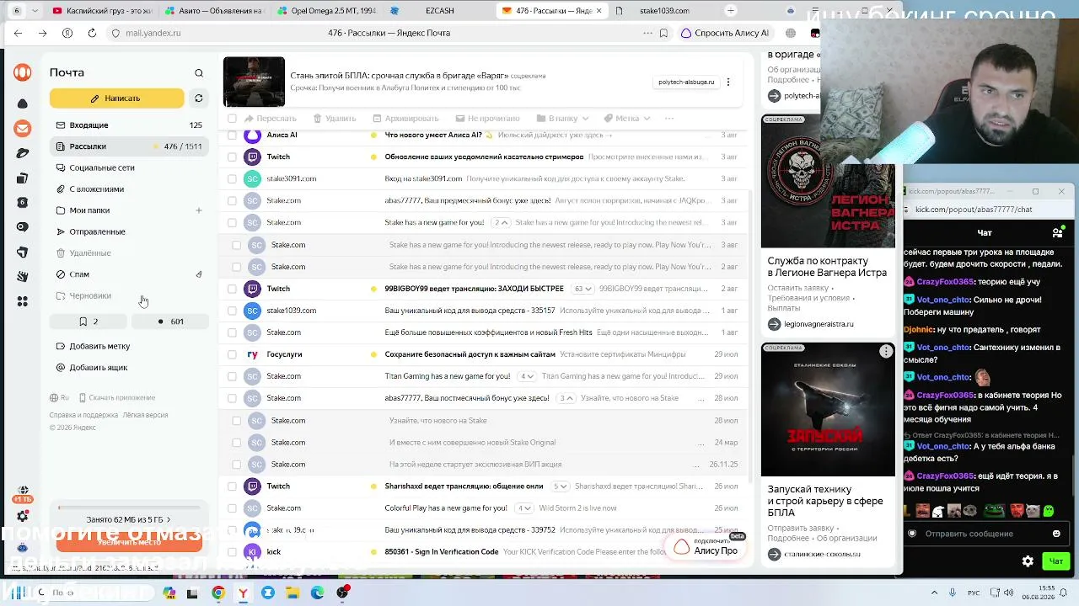Open the Calendar icon in the service sidebar
1079x606 pixels.
23,203
